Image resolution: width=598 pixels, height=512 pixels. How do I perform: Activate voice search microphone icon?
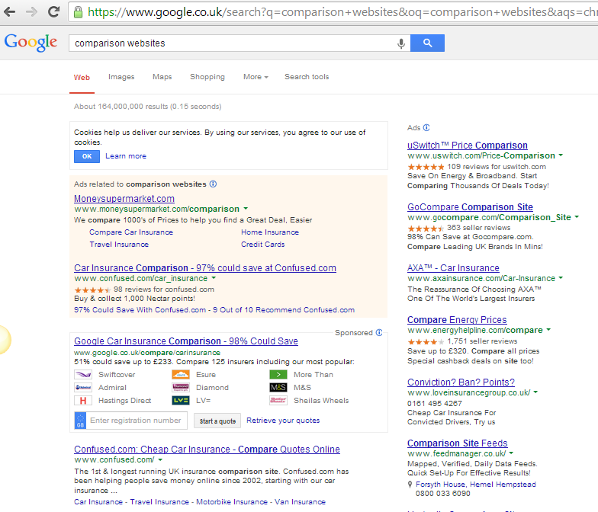pos(401,43)
